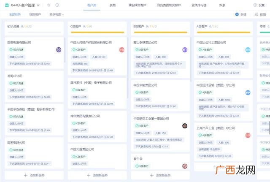This screenshot has height=182, width=270.
Task: Mark 国家电网公司 task complete
Action: pos(11,150)
